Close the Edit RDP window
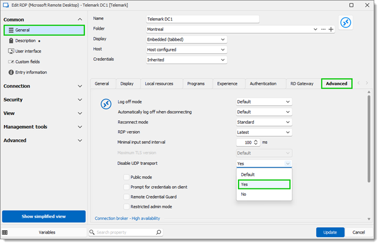The height and width of the screenshot is (245, 380). coord(367,5)
